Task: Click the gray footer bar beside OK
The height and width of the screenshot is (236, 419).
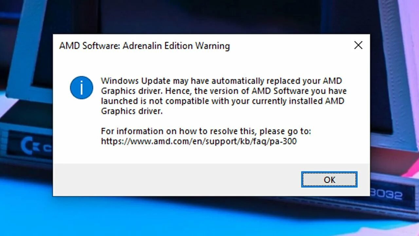Action: pos(177,180)
